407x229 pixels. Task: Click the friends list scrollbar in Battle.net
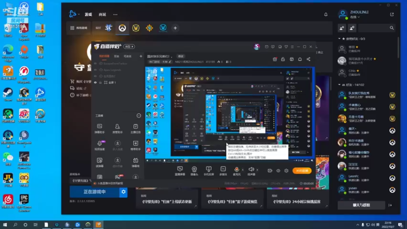click(398, 48)
